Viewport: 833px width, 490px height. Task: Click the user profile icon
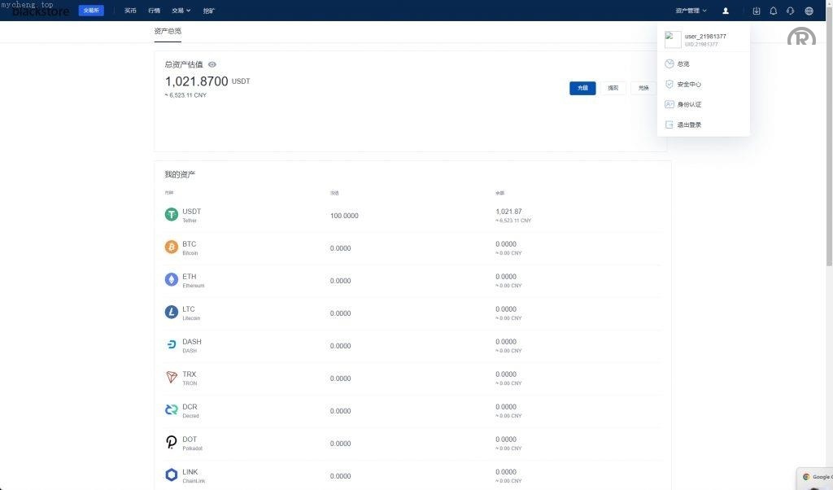pos(726,11)
